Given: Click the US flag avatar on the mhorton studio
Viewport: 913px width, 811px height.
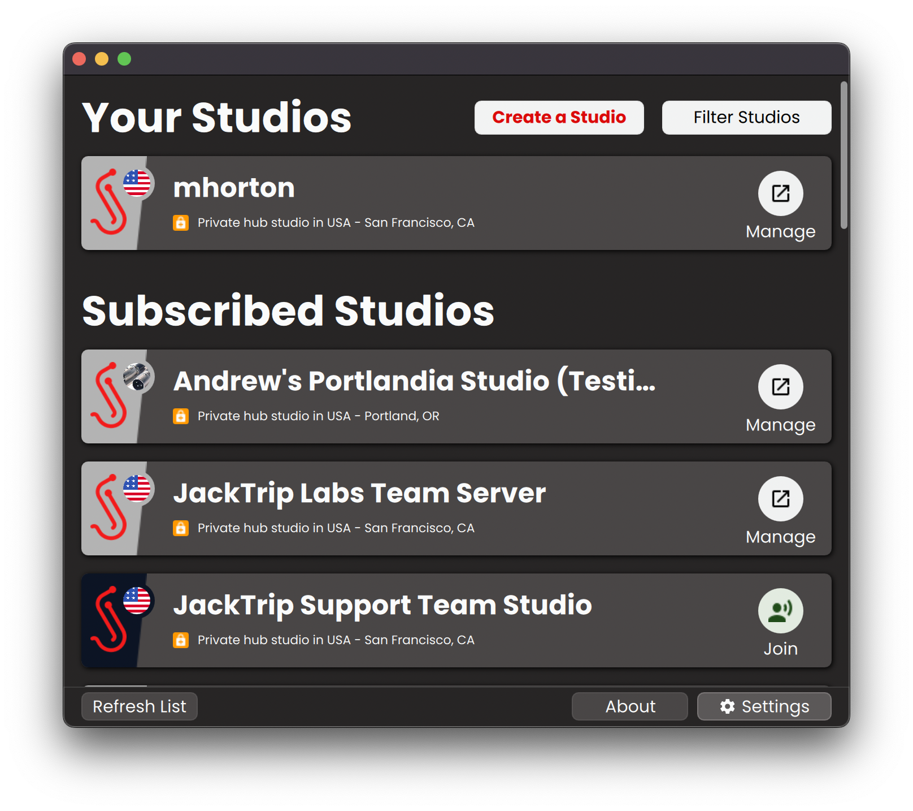Looking at the screenshot, I should pos(136,183).
